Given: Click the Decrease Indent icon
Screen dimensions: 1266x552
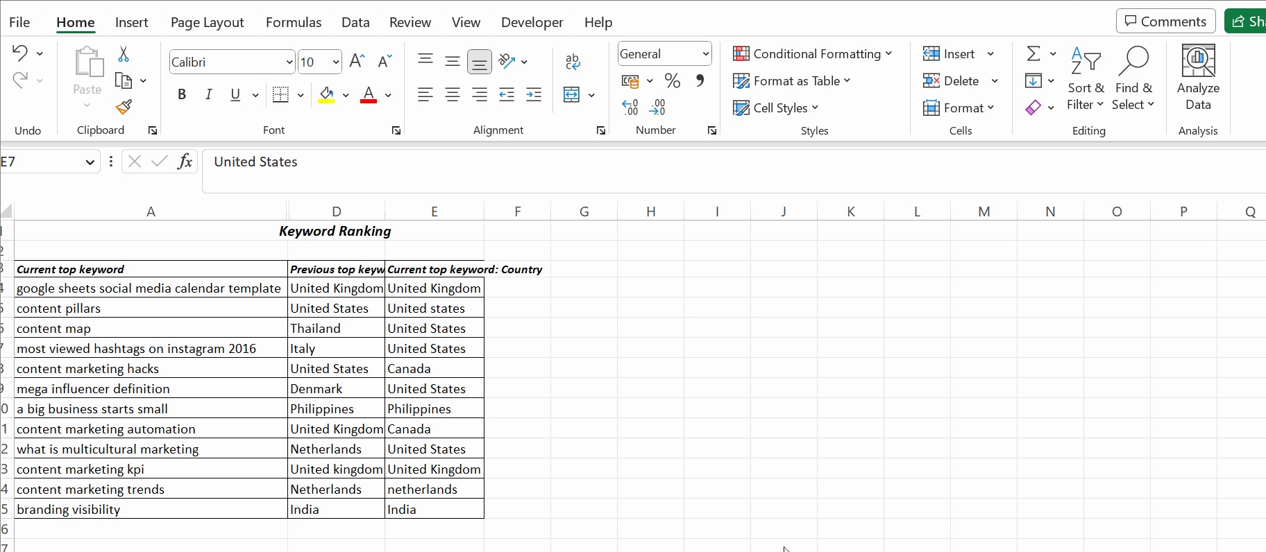Looking at the screenshot, I should point(507,94).
